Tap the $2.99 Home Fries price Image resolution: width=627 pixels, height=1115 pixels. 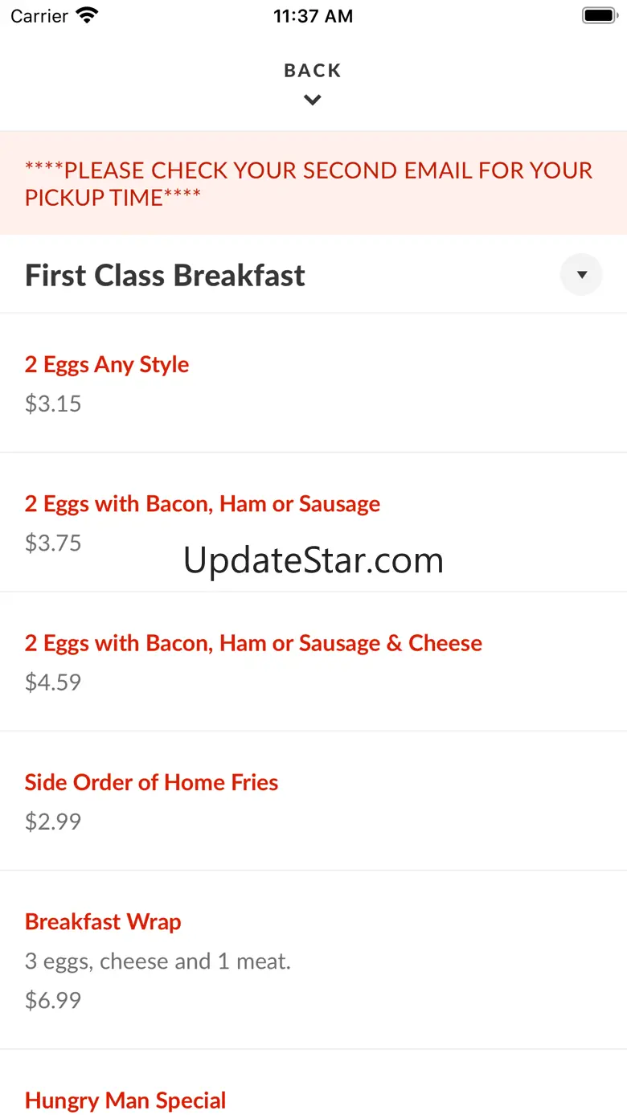click(53, 822)
